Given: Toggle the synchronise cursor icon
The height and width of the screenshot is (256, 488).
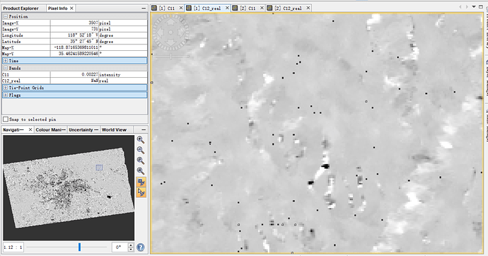Looking at the screenshot, I should coord(141,192).
